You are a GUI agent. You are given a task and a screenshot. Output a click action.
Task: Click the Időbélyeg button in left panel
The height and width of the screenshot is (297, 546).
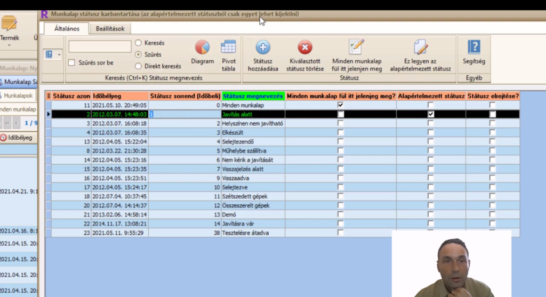[17, 138]
